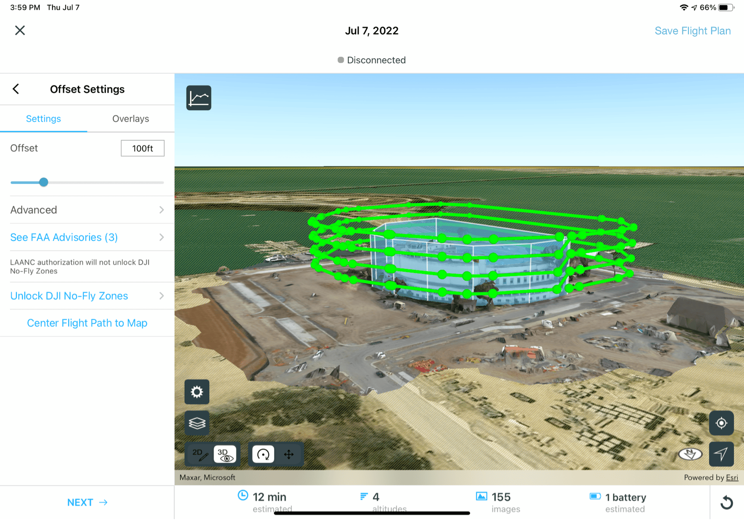Click the Offset 100ft input field
This screenshot has height=520, width=744.
pyautogui.click(x=143, y=148)
